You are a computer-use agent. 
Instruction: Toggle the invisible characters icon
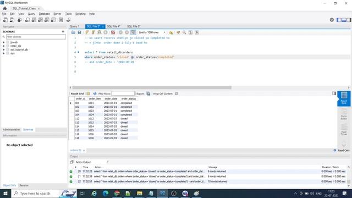pos(191,32)
